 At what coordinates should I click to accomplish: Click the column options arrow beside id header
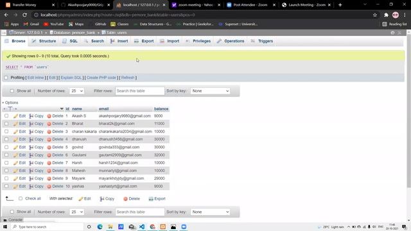62,109
